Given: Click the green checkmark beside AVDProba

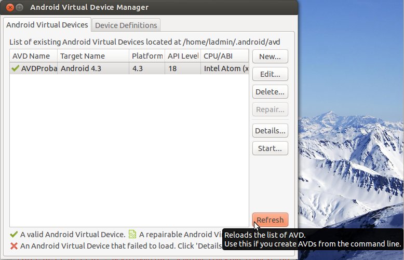Looking at the screenshot, I should pyautogui.click(x=16, y=68).
